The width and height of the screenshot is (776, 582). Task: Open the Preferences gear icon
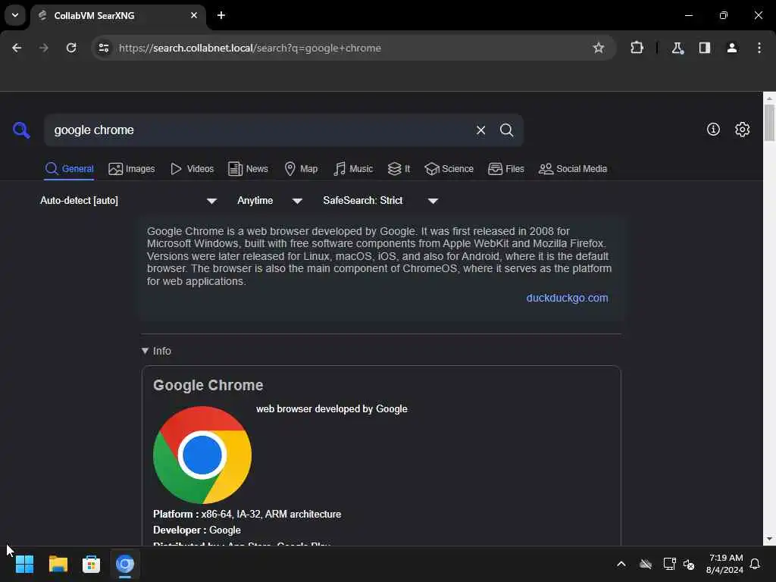[742, 129]
